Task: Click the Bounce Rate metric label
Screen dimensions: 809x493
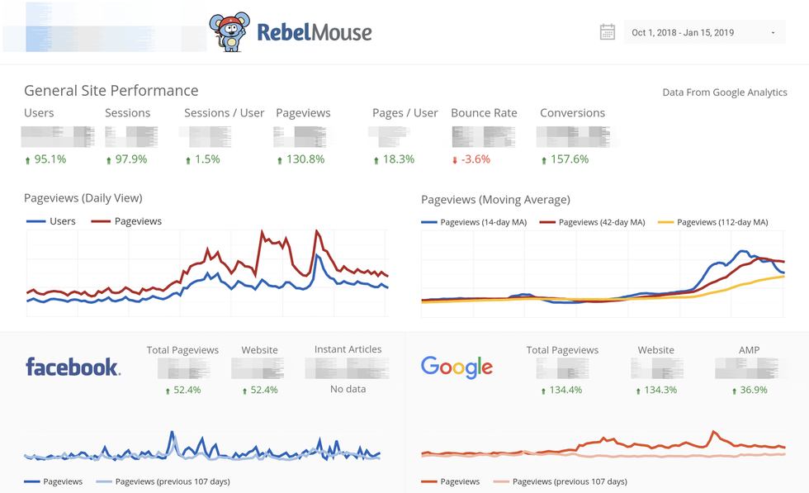Action: click(484, 113)
